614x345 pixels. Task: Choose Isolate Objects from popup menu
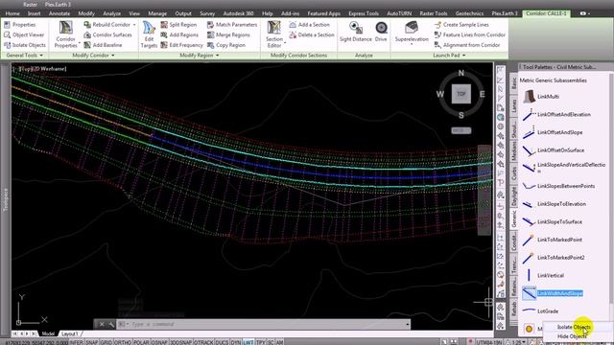coord(574,327)
